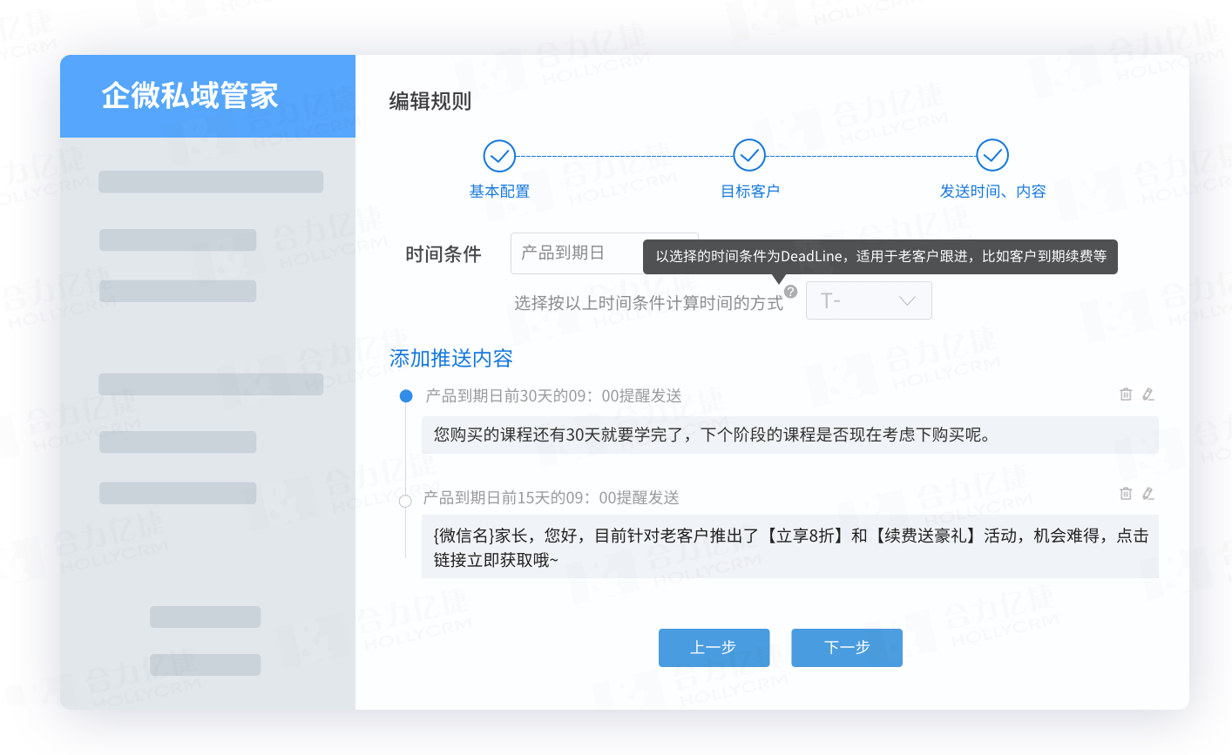Select the filled blue 30-day timeline dot
The width and height of the screenshot is (1232, 755).
coord(405,396)
